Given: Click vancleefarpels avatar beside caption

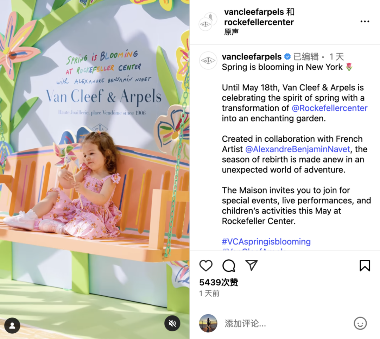Looking at the screenshot, I should click(x=208, y=60).
